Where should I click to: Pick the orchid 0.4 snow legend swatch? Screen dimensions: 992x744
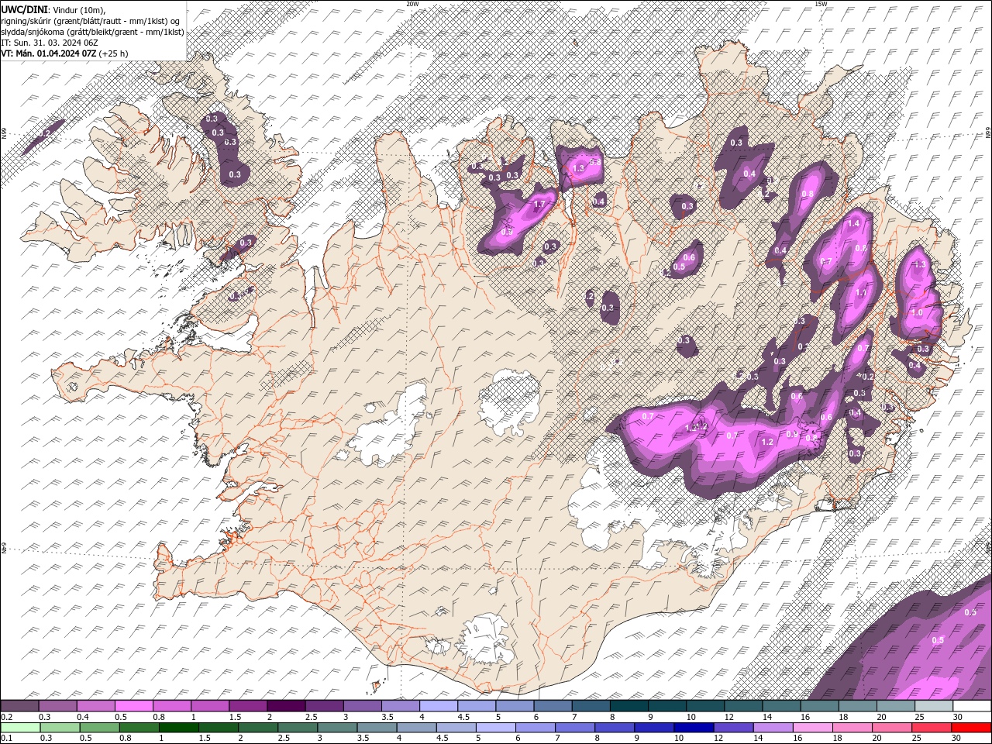(95, 706)
